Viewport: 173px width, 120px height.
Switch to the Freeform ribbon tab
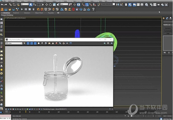(16, 13)
